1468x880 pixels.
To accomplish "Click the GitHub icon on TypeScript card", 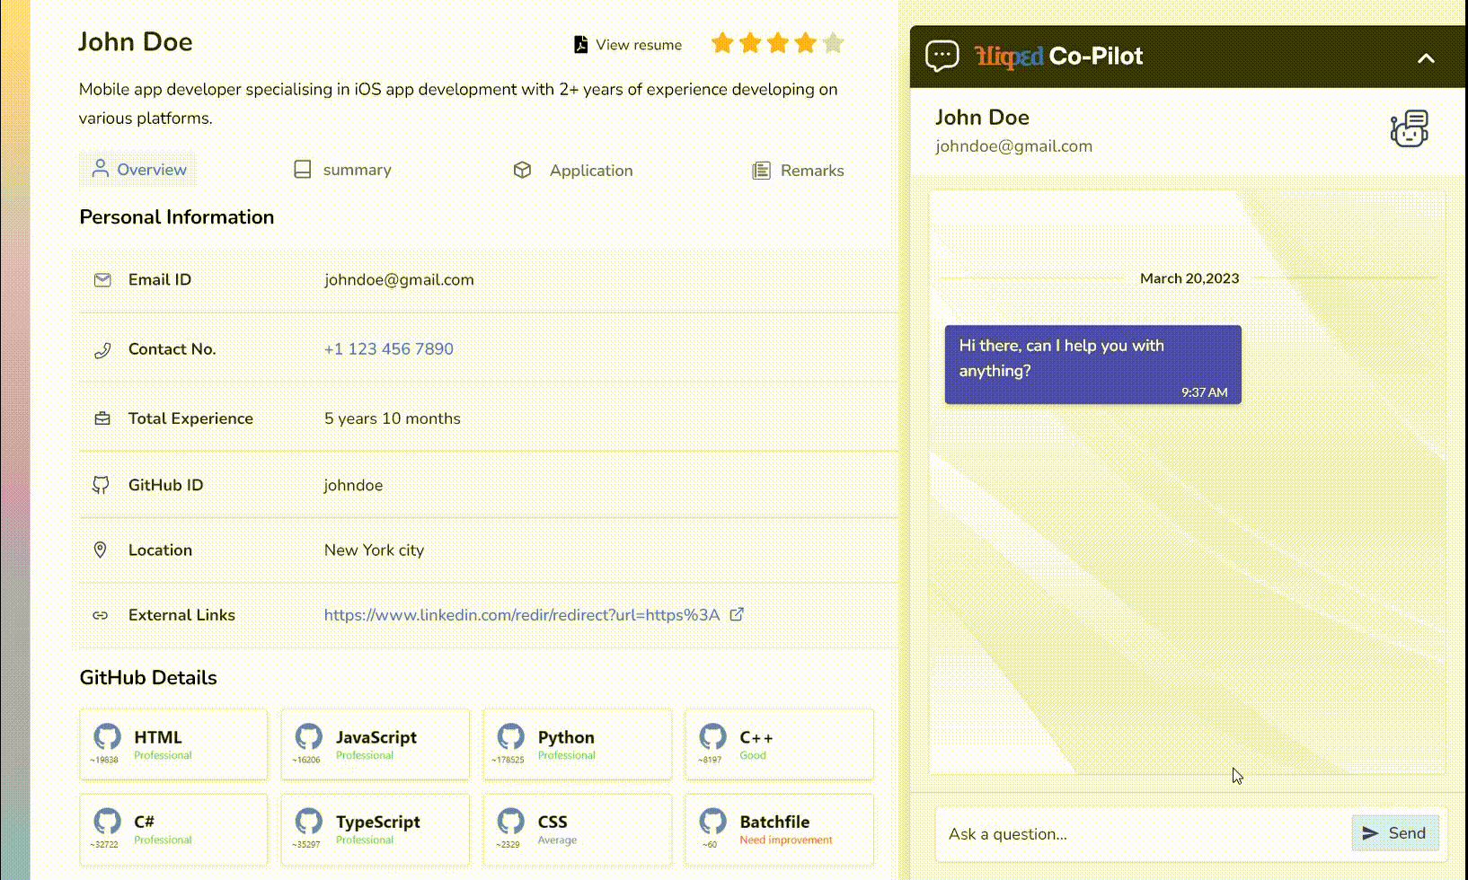I will 308,821.
